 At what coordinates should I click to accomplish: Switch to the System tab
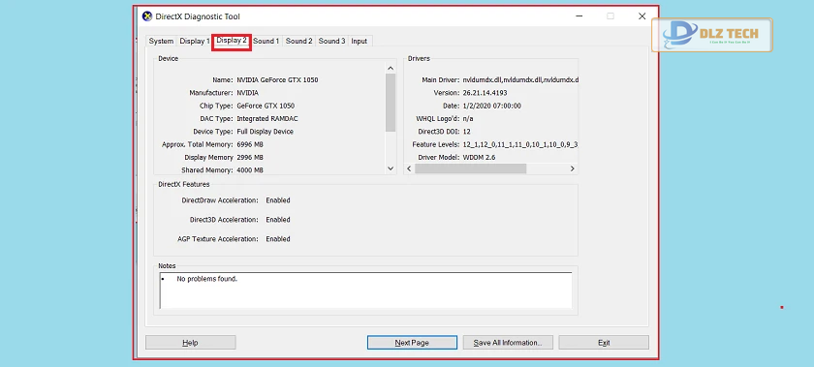point(161,41)
